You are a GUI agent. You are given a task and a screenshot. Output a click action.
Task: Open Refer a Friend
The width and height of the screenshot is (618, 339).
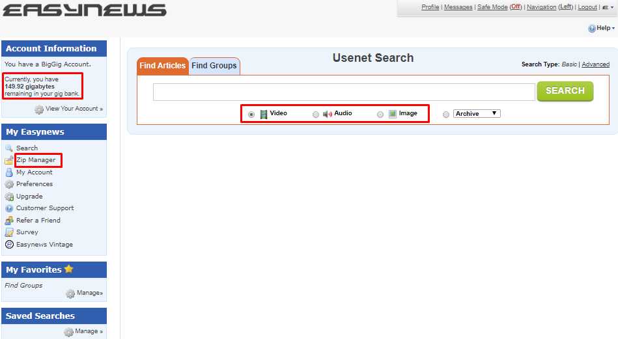pyautogui.click(x=38, y=220)
